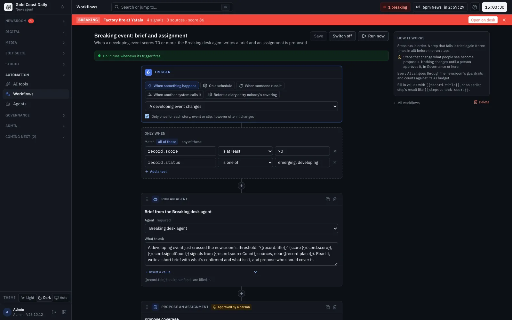This screenshot has height=320, width=512.
Task: Delete the Propose an Assignment step
Action: pos(335,307)
